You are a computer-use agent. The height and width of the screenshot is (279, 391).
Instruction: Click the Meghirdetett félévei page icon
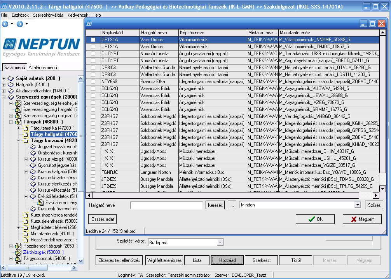(x=26, y=227)
